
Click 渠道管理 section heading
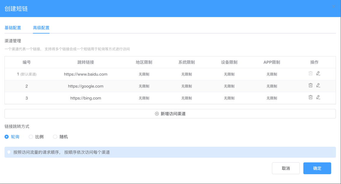pyautogui.click(x=13, y=41)
